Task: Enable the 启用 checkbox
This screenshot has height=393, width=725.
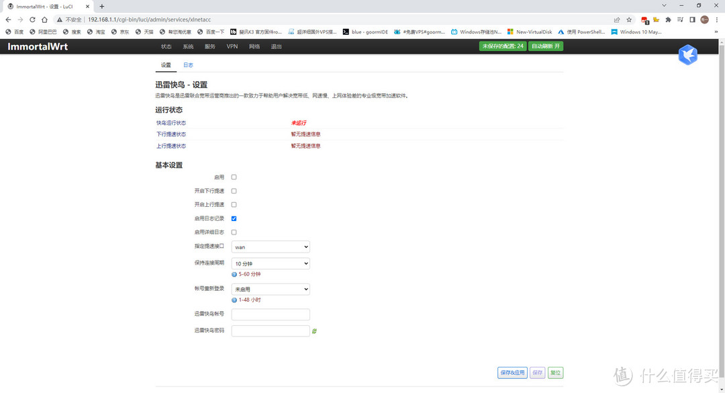Action: (234, 177)
